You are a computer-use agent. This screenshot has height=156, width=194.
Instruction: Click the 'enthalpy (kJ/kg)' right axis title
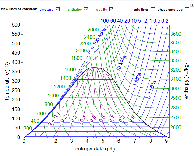click(x=186, y=81)
